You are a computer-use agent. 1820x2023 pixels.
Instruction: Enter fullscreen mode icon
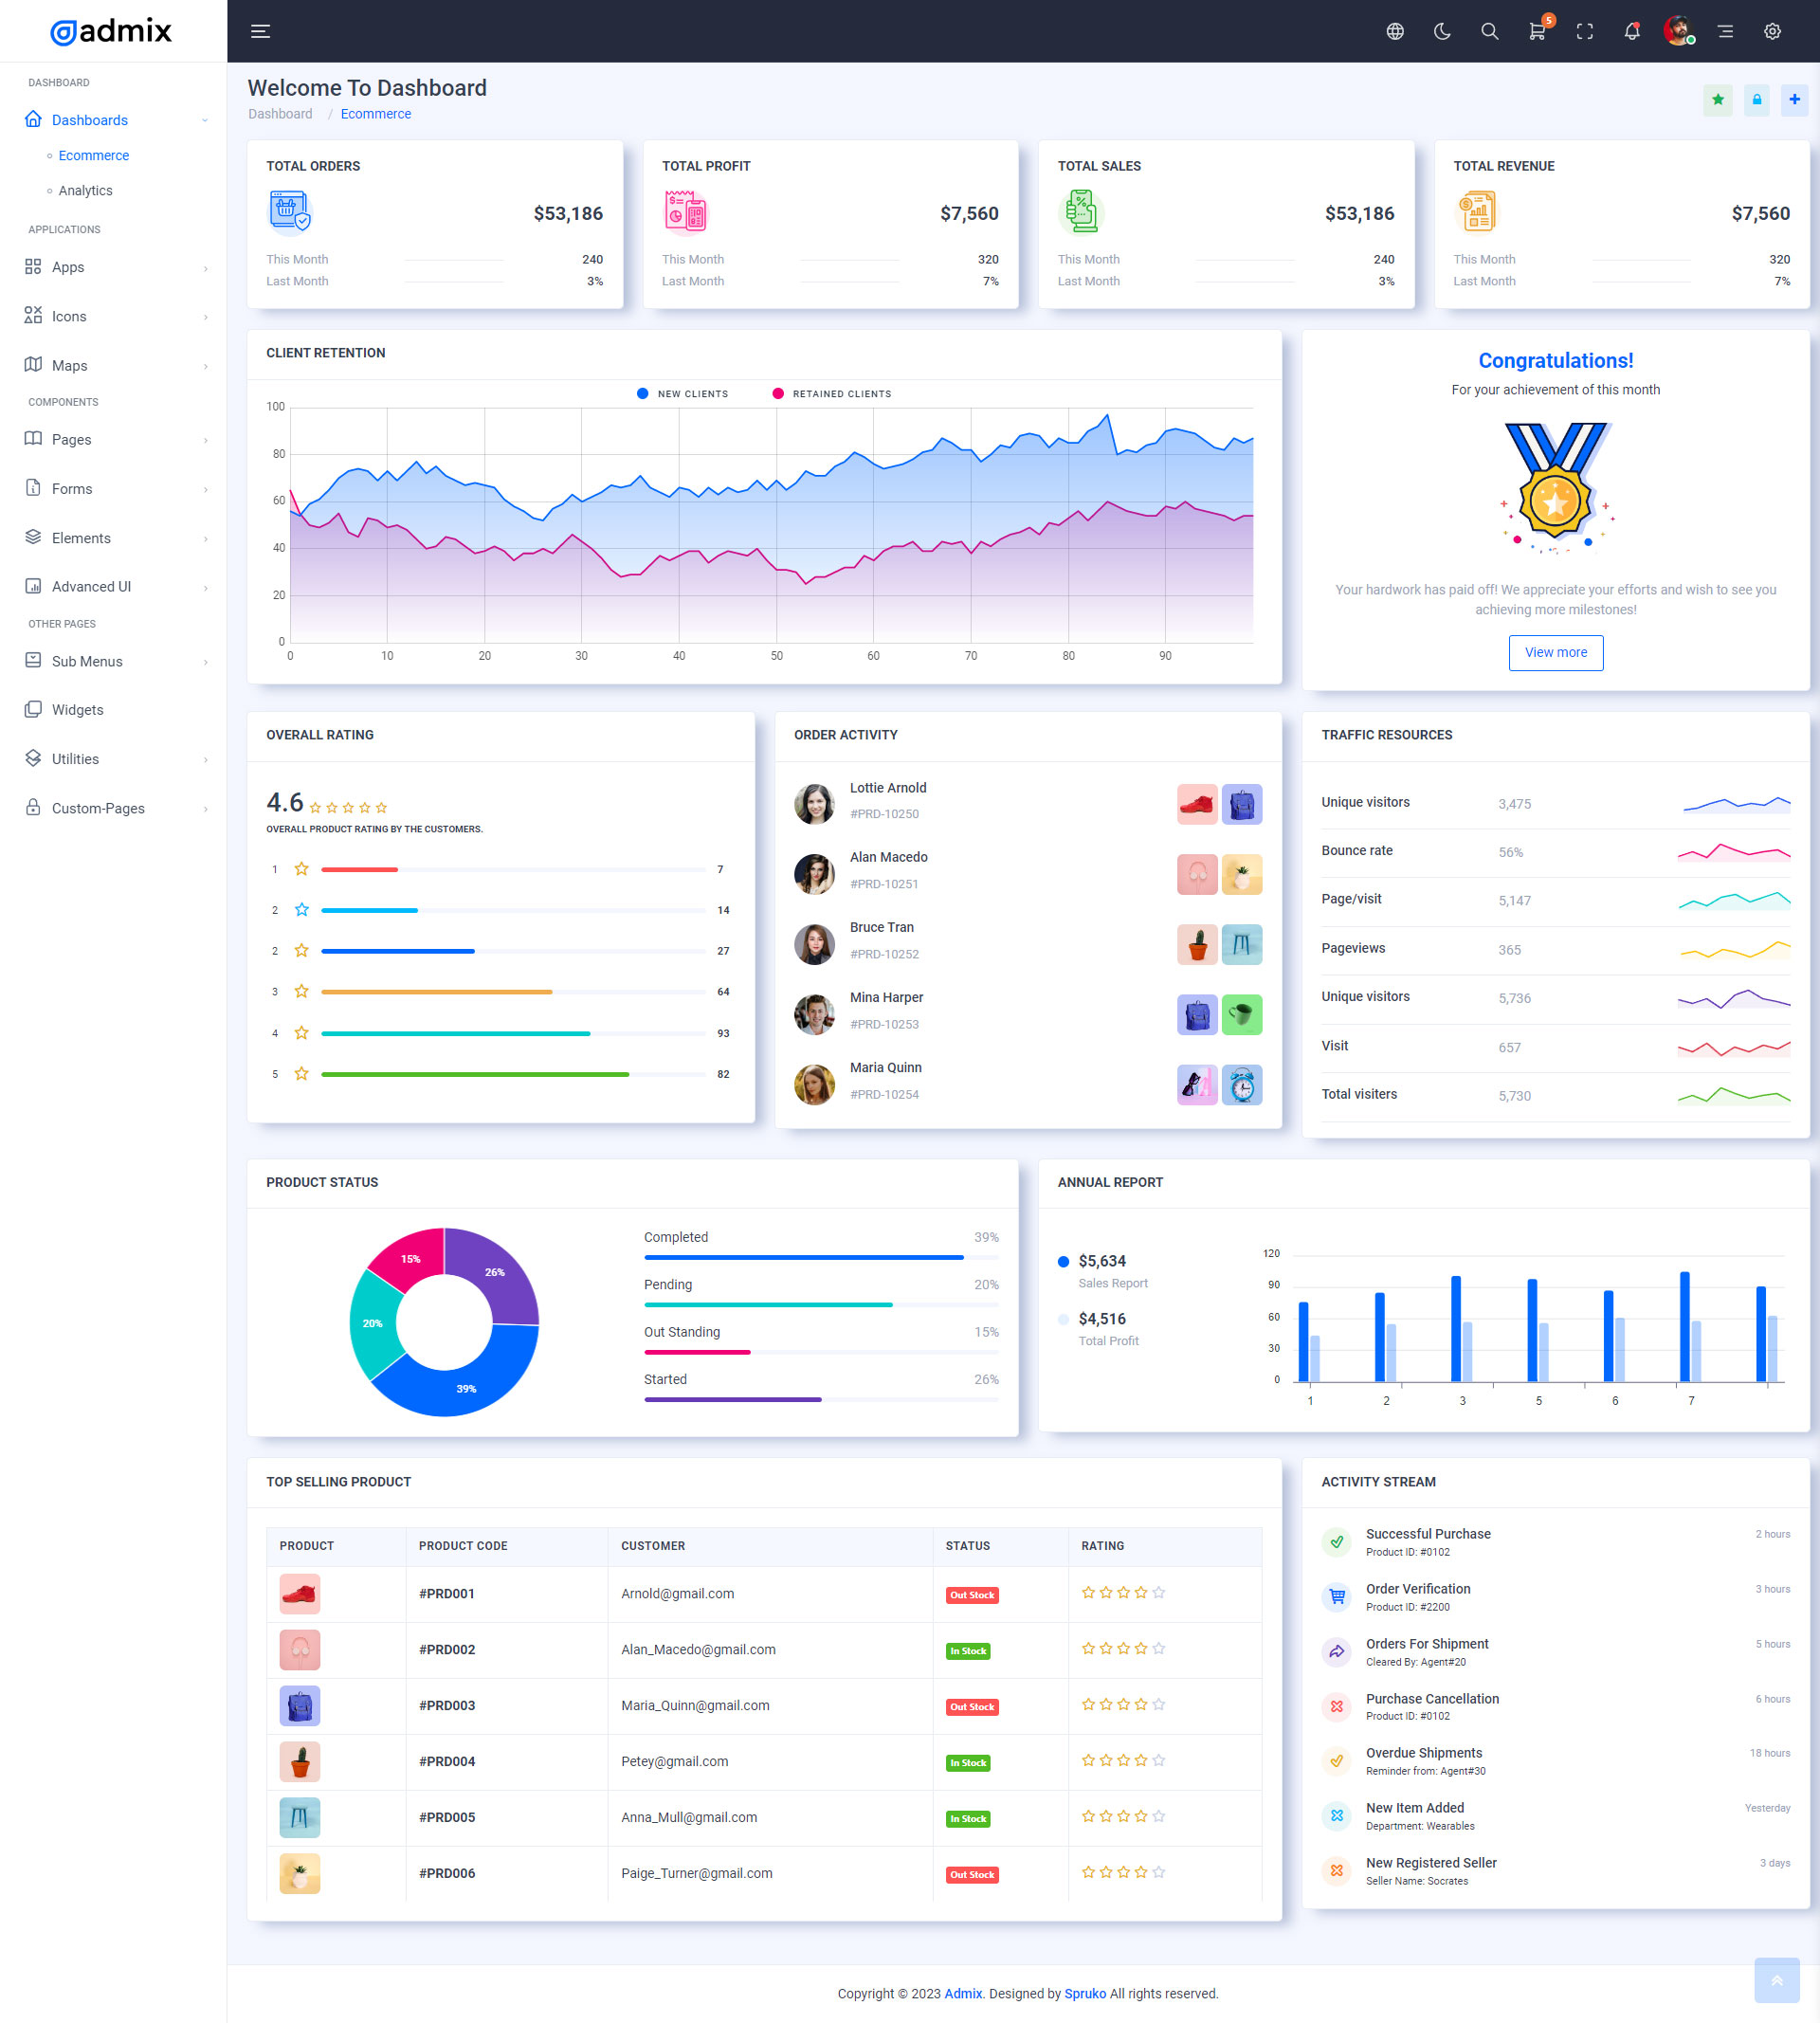(1584, 31)
